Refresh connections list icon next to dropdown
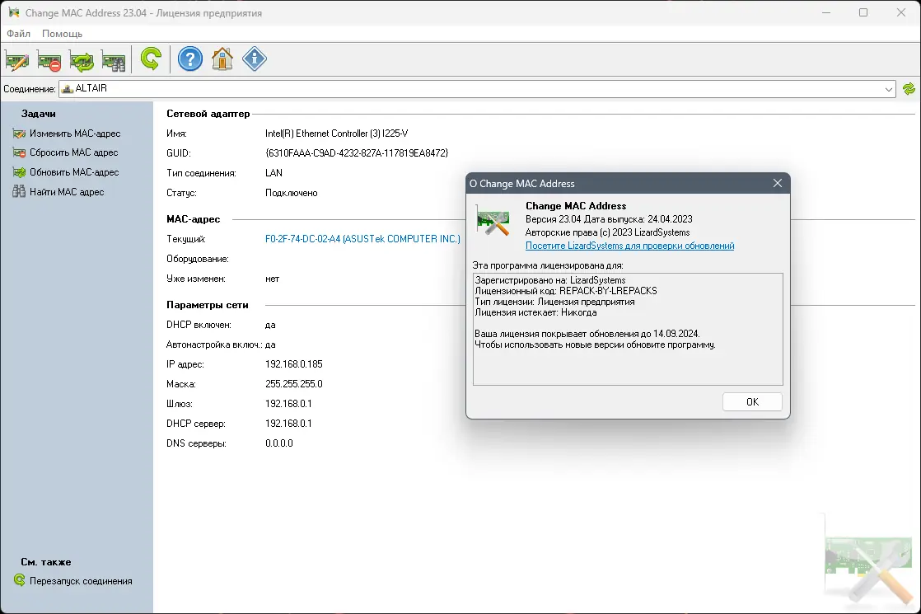 tap(909, 89)
